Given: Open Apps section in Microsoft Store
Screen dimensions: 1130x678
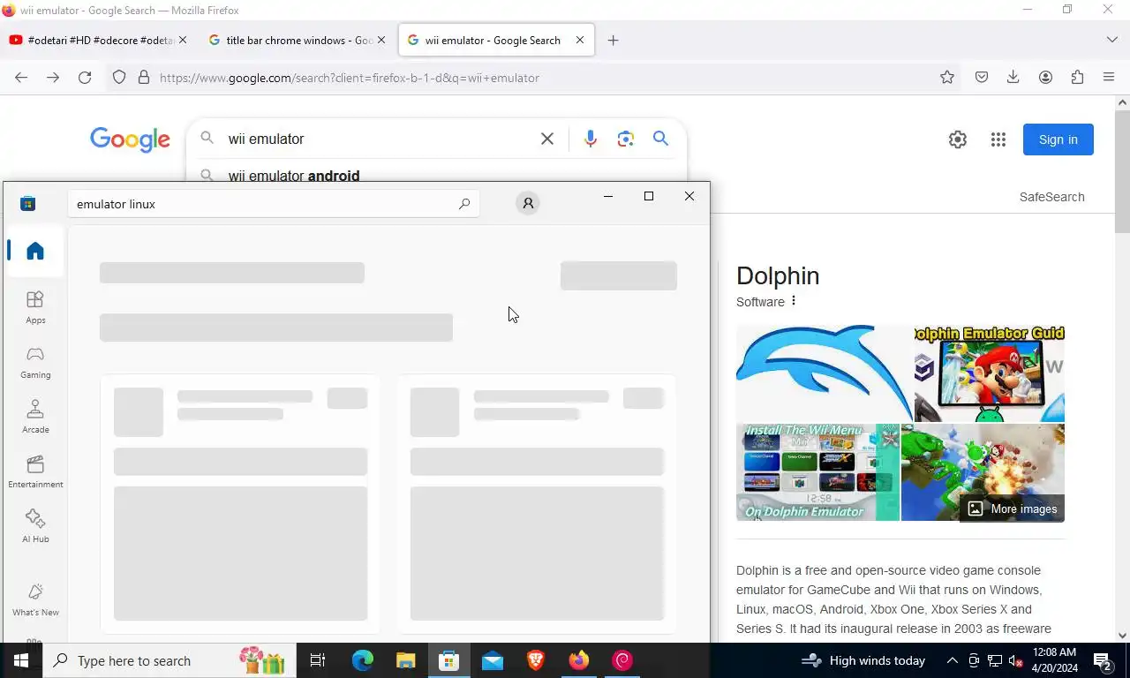Looking at the screenshot, I should 35,307.
